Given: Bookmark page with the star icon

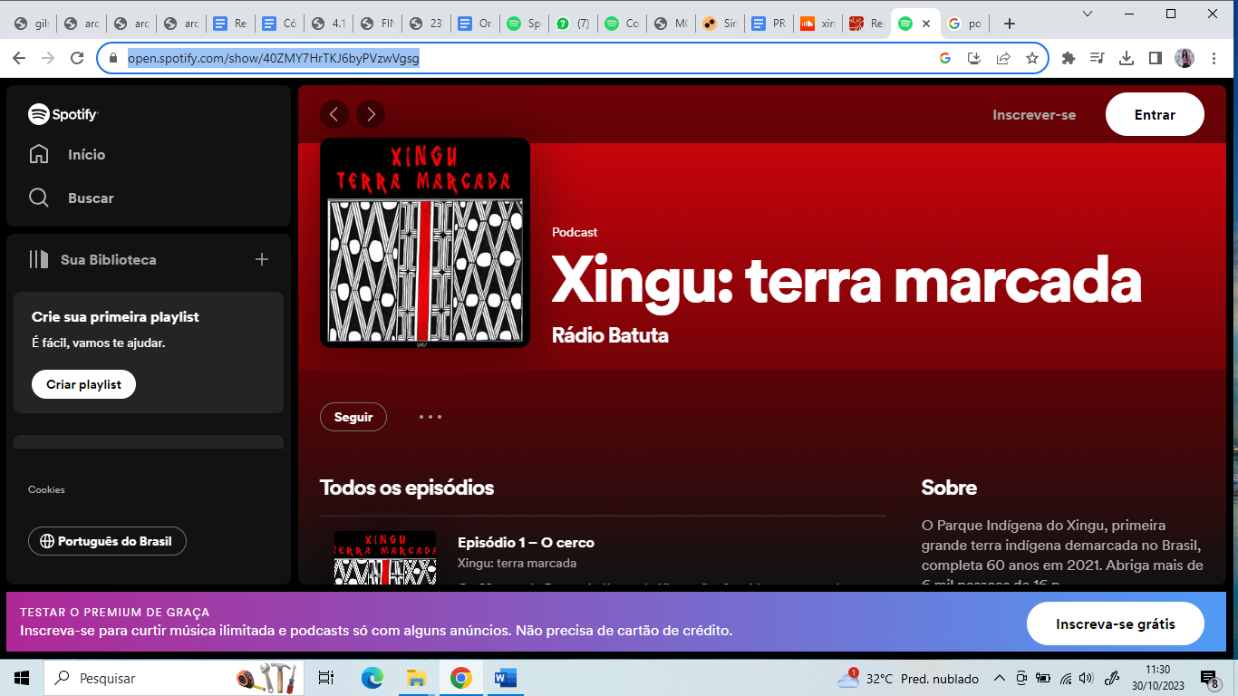Looking at the screenshot, I should [1031, 58].
